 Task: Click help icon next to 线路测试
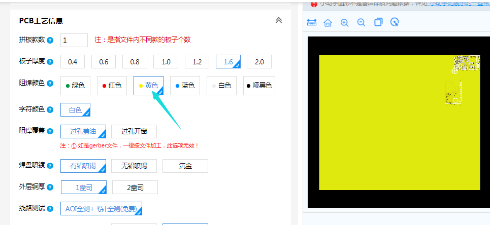(x=50, y=209)
